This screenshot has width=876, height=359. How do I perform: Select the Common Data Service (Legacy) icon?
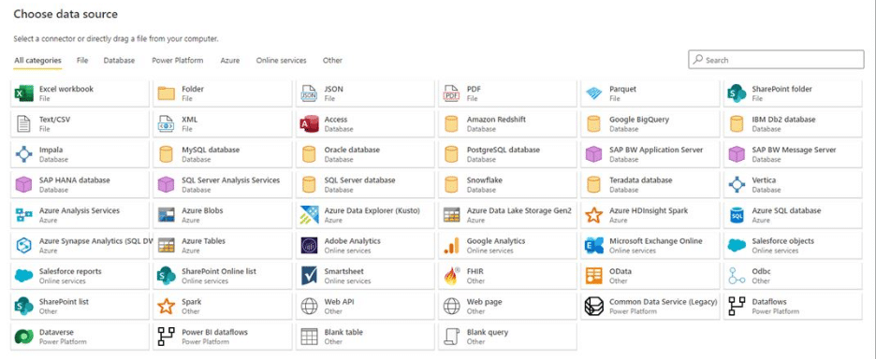coord(593,306)
